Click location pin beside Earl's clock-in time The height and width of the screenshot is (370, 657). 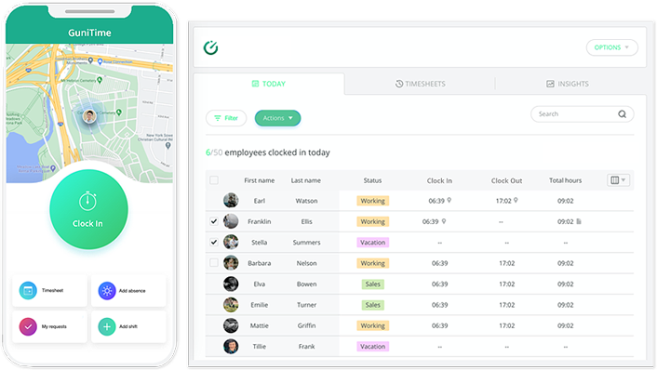coord(449,201)
